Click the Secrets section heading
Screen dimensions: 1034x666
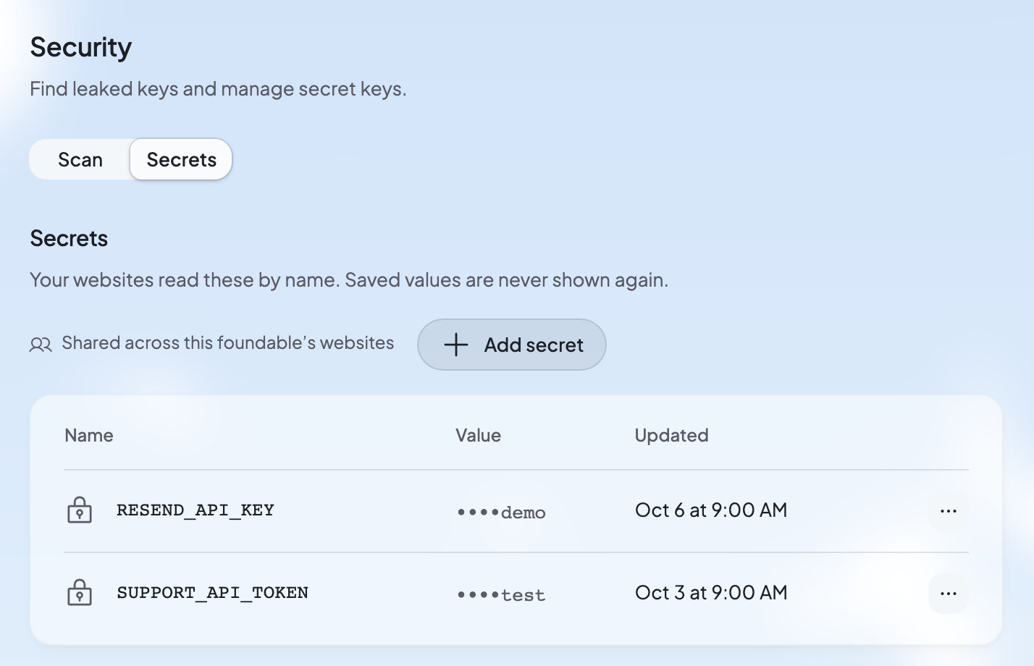click(x=69, y=238)
